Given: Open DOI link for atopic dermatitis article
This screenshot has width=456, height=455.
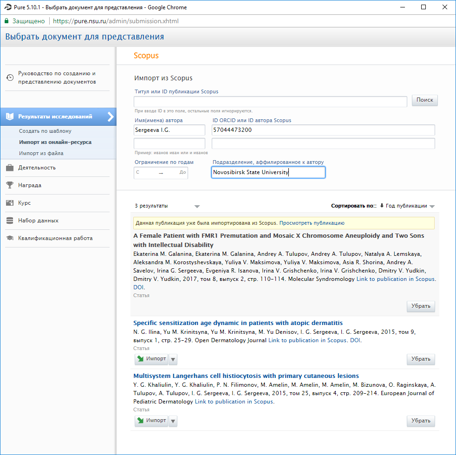Looking at the screenshot, I should coord(355,340).
